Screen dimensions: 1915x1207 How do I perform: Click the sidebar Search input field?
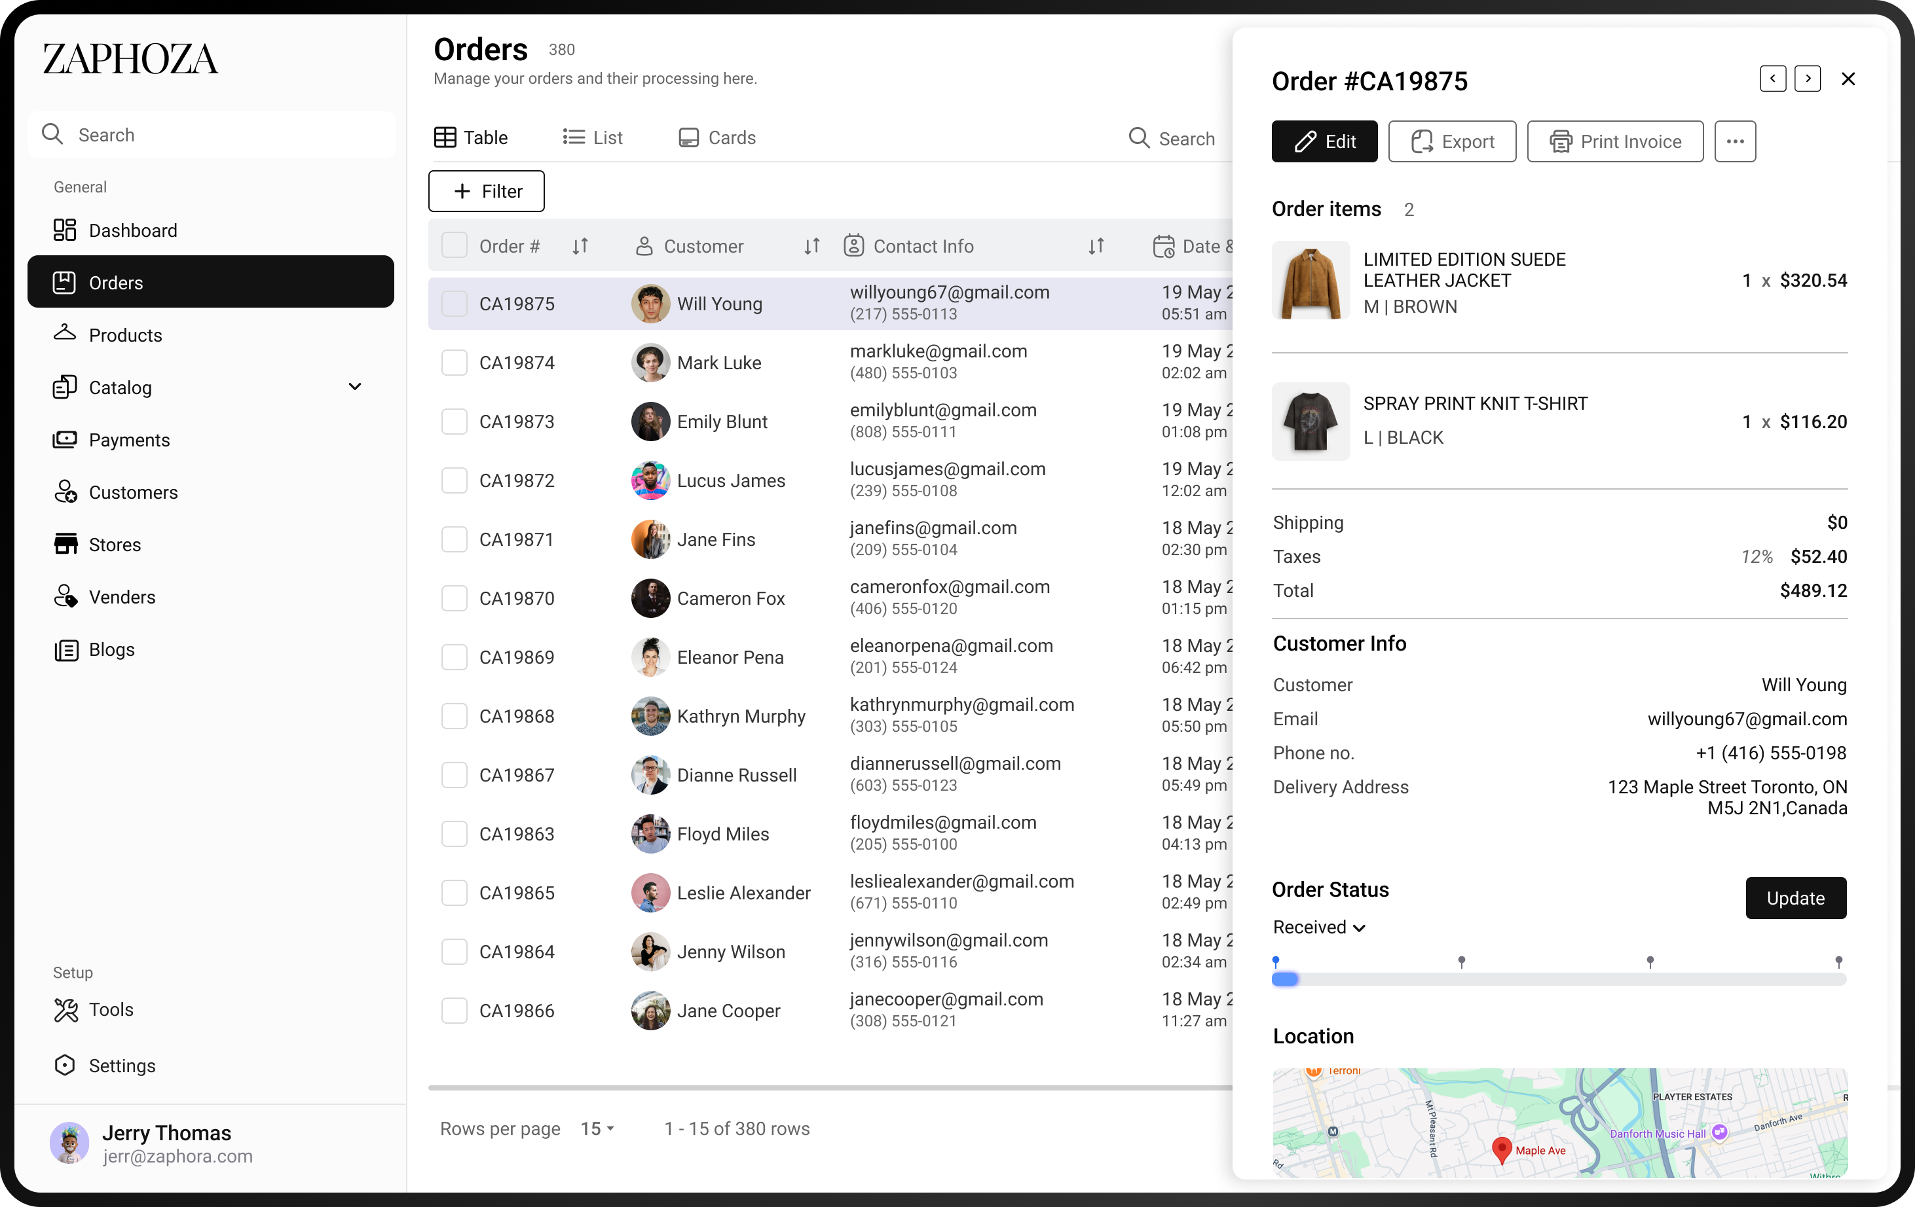[x=212, y=135]
